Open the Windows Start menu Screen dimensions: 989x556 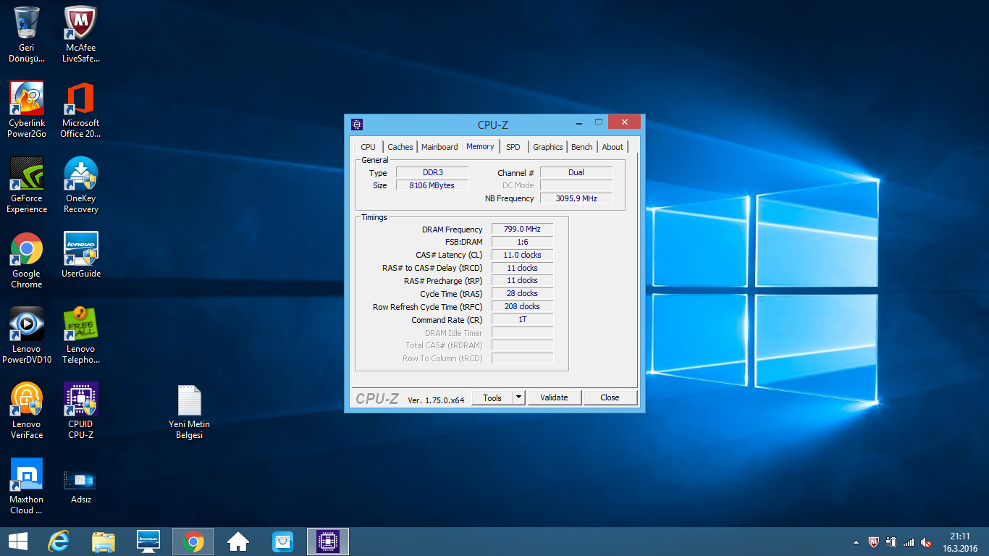pyautogui.click(x=17, y=541)
